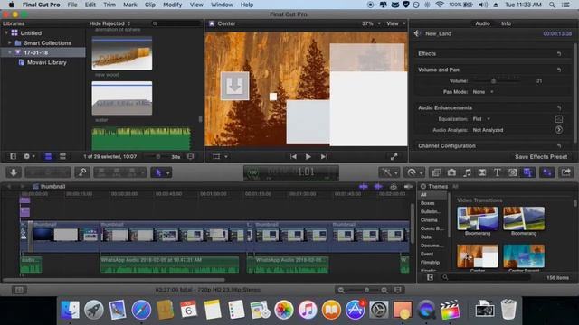Open the 37% viewer zoom dropdown
The height and width of the screenshot is (325, 579).
click(371, 23)
